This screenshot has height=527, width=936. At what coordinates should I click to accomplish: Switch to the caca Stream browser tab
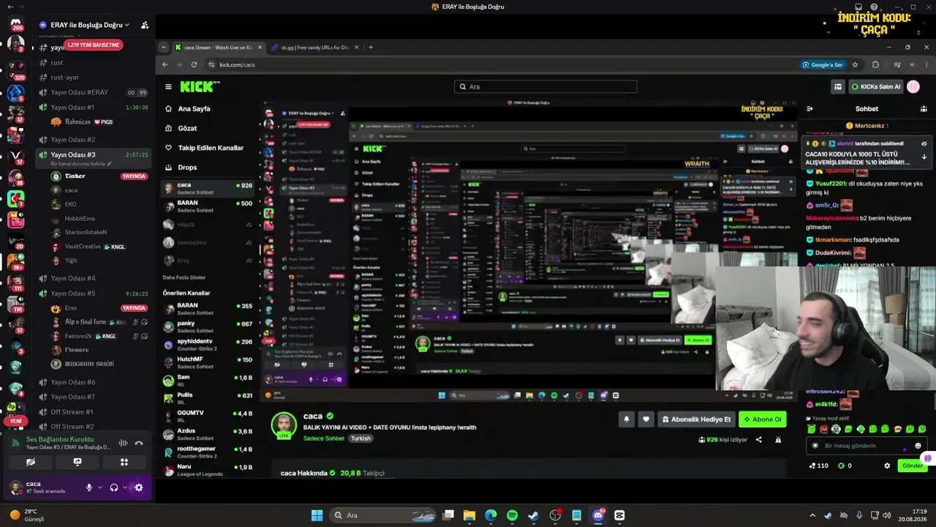click(x=218, y=48)
